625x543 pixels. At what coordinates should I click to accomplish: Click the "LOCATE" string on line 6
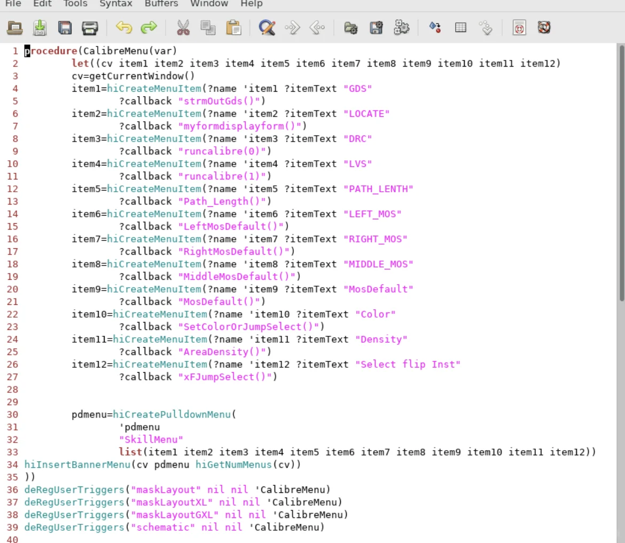[x=366, y=114]
